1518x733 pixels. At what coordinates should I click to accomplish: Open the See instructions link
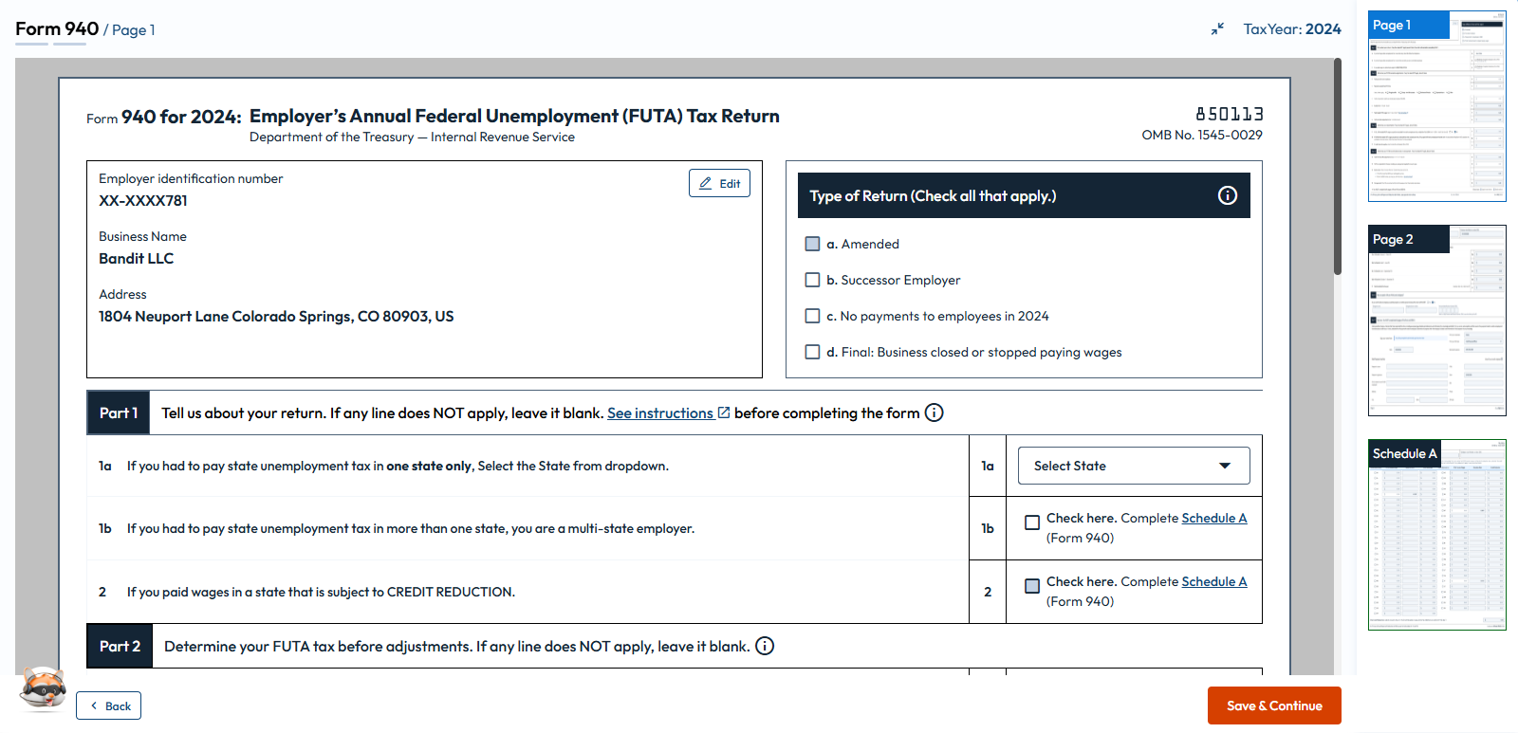pos(659,412)
